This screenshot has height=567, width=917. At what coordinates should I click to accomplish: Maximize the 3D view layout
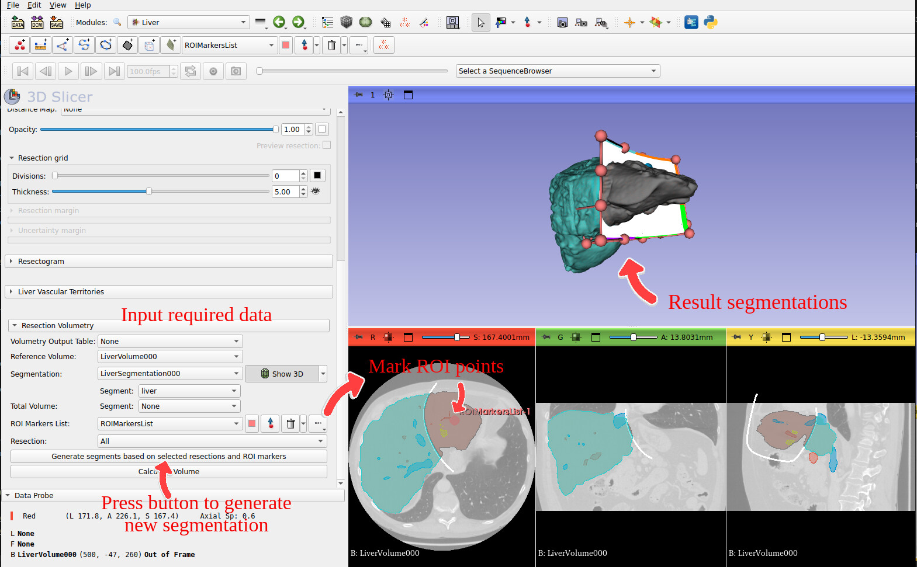coord(408,95)
